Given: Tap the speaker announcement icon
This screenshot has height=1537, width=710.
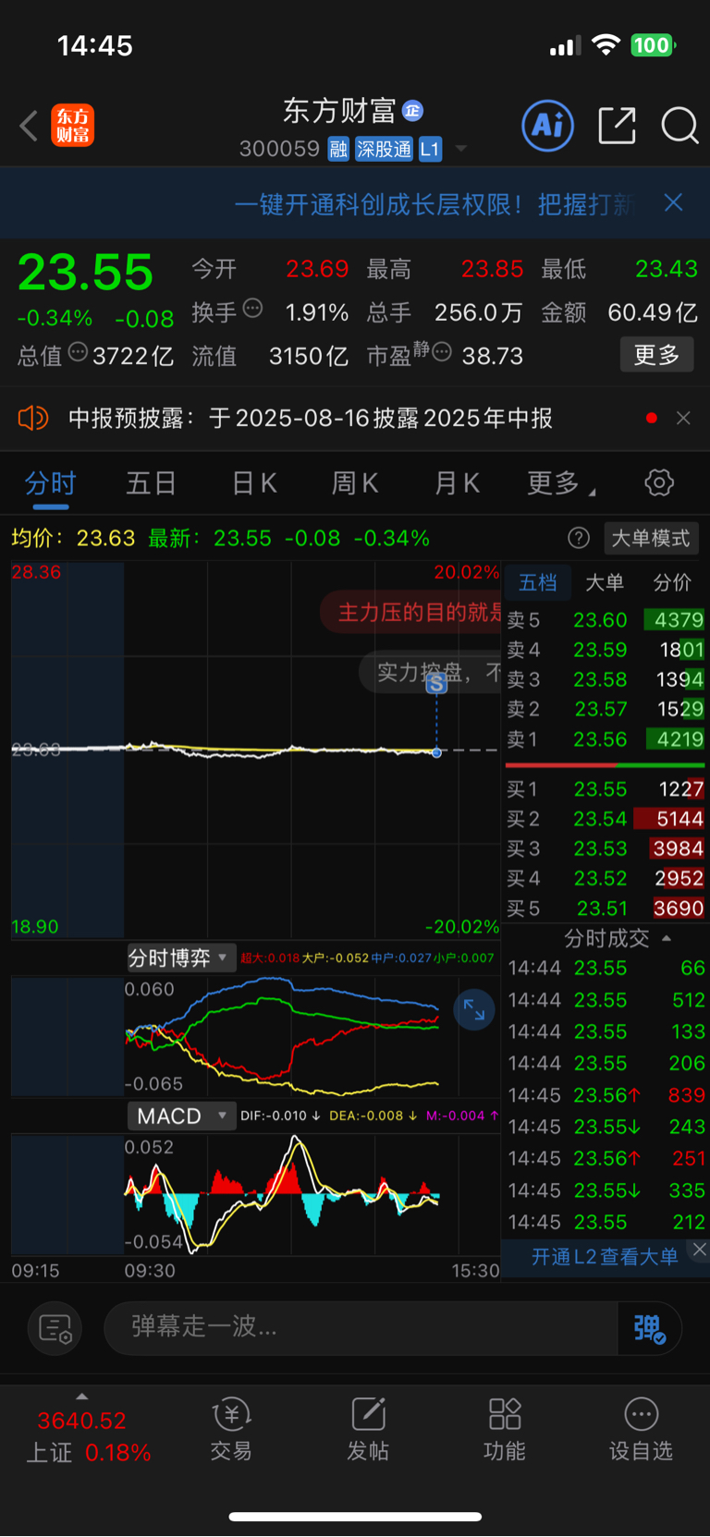Looking at the screenshot, I should click(32, 418).
